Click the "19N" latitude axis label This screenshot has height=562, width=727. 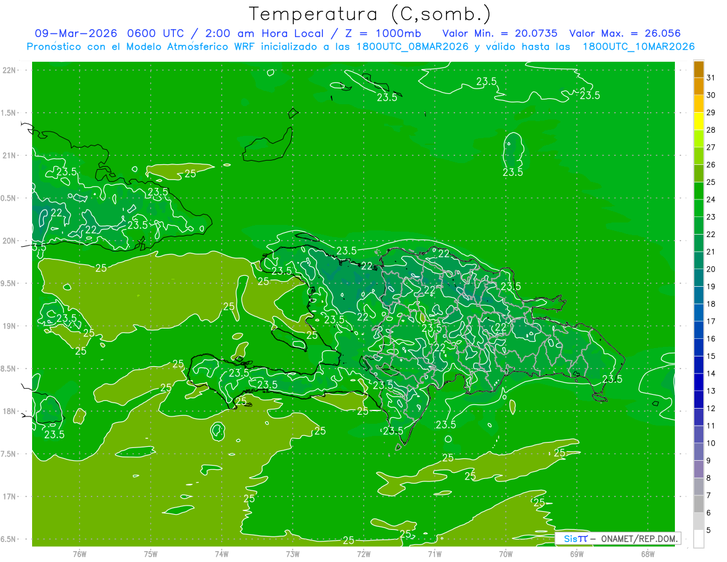pos(10,326)
